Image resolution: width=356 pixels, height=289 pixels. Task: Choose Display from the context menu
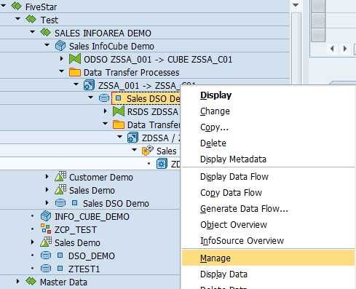[215, 95]
